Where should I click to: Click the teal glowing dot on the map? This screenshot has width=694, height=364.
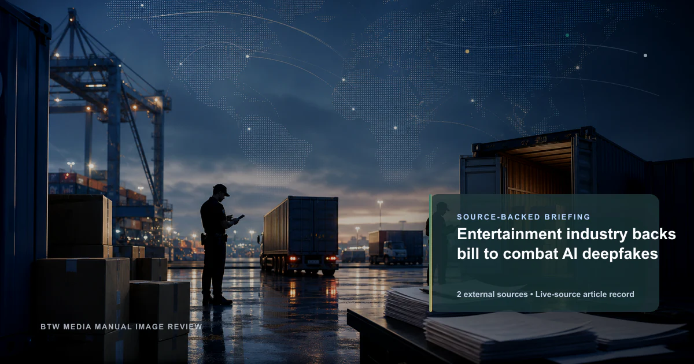(x=567, y=35)
